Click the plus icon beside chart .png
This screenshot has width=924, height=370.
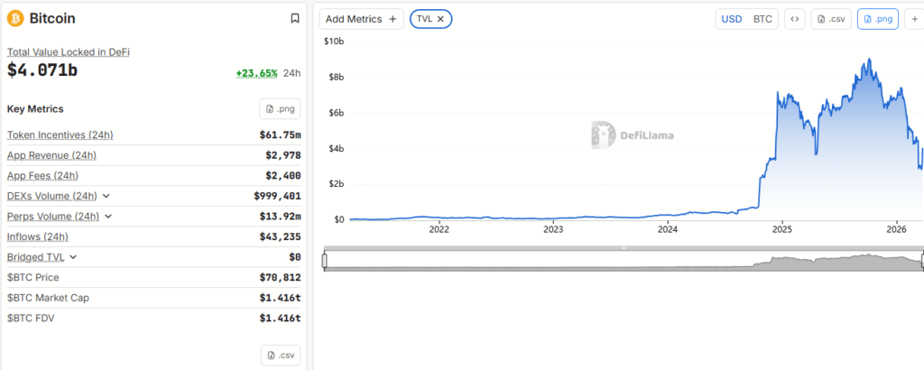point(914,19)
